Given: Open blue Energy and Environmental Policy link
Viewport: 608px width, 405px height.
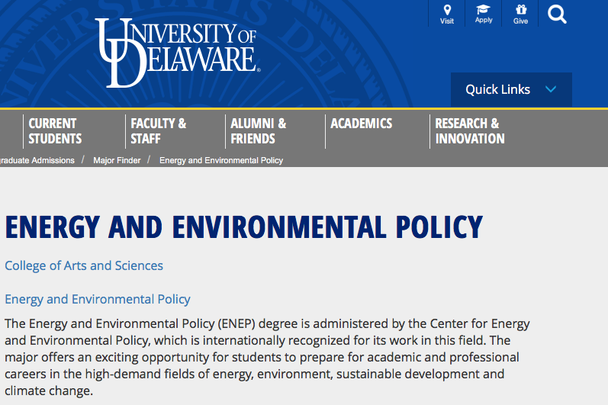Looking at the screenshot, I should [x=98, y=299].
